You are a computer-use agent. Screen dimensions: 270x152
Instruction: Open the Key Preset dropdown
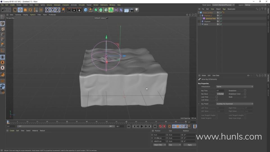(x=235, y=104)
